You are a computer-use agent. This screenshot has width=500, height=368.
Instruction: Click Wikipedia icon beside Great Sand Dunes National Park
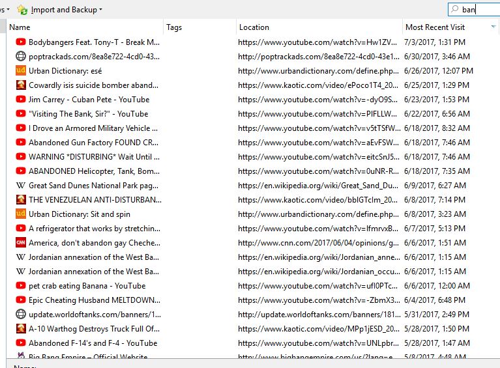21,185
